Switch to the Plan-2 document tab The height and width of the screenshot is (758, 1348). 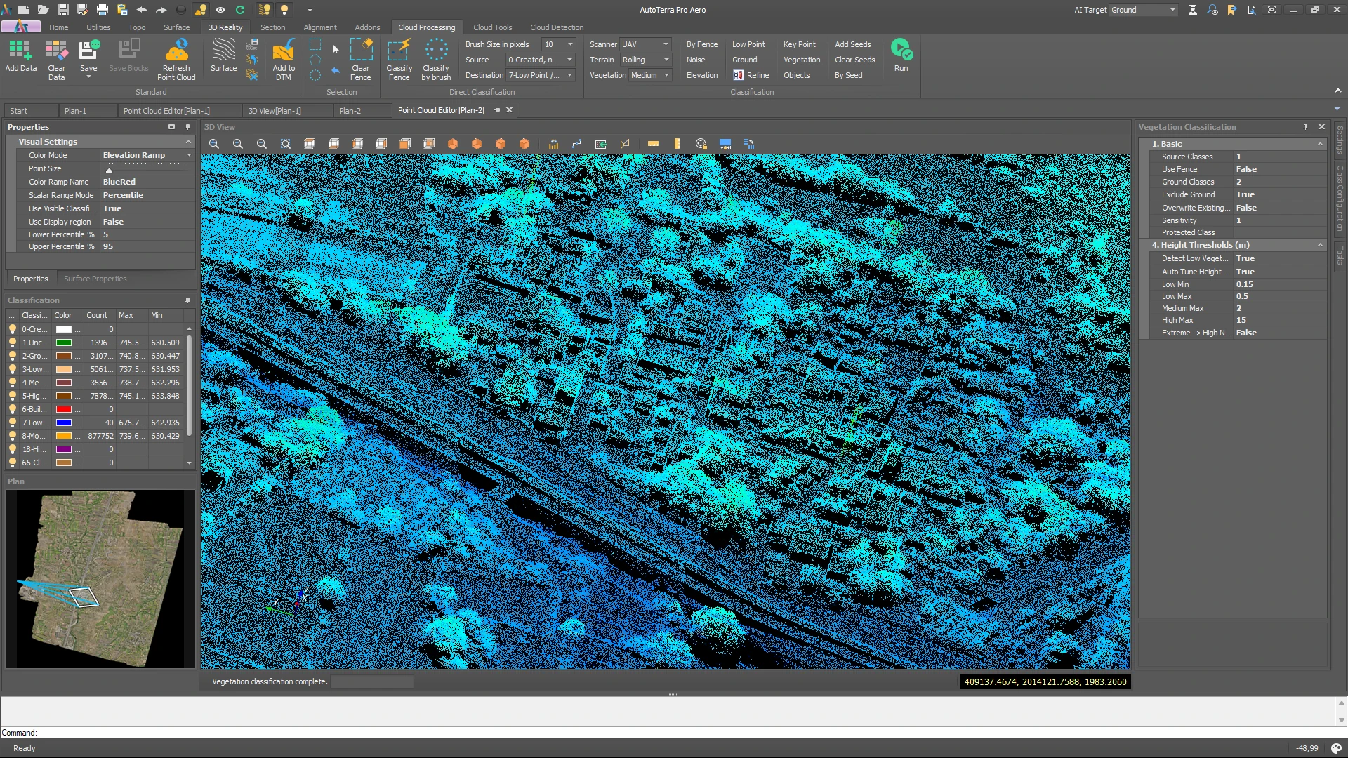350,111
